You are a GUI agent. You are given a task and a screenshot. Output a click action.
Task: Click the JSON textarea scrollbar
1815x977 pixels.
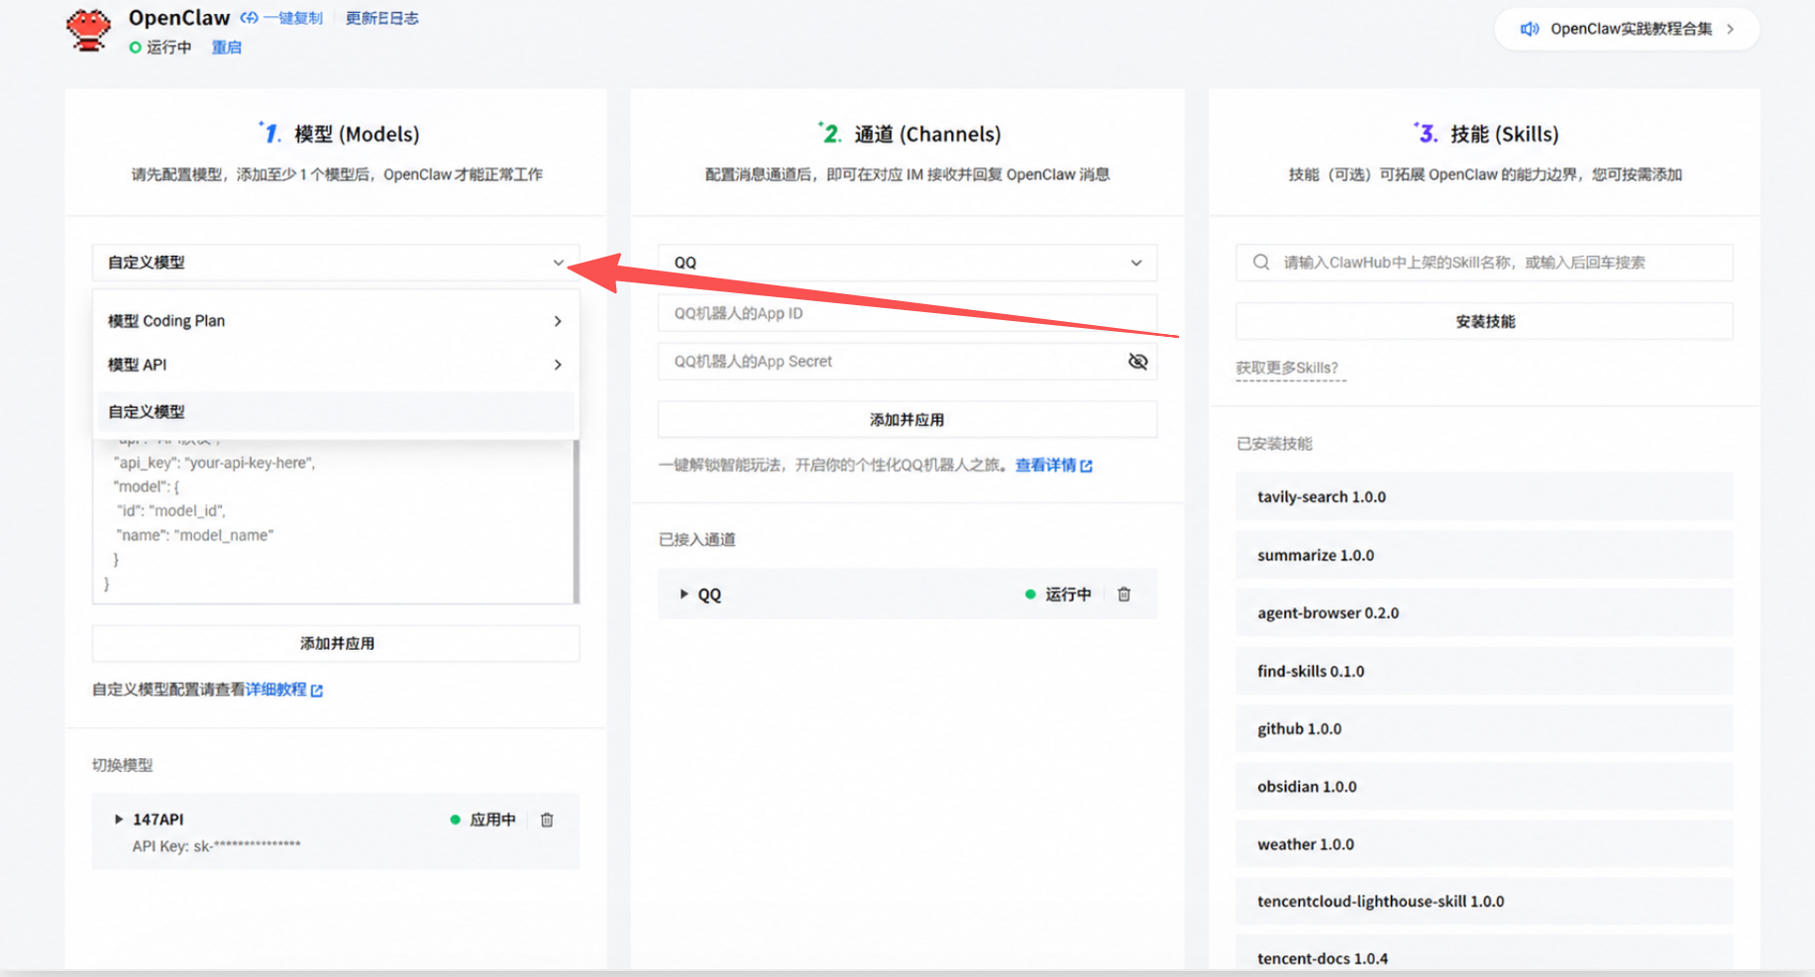[576, 521]
